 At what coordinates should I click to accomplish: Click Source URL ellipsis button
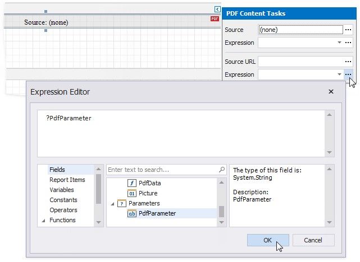tap(348, 62)
